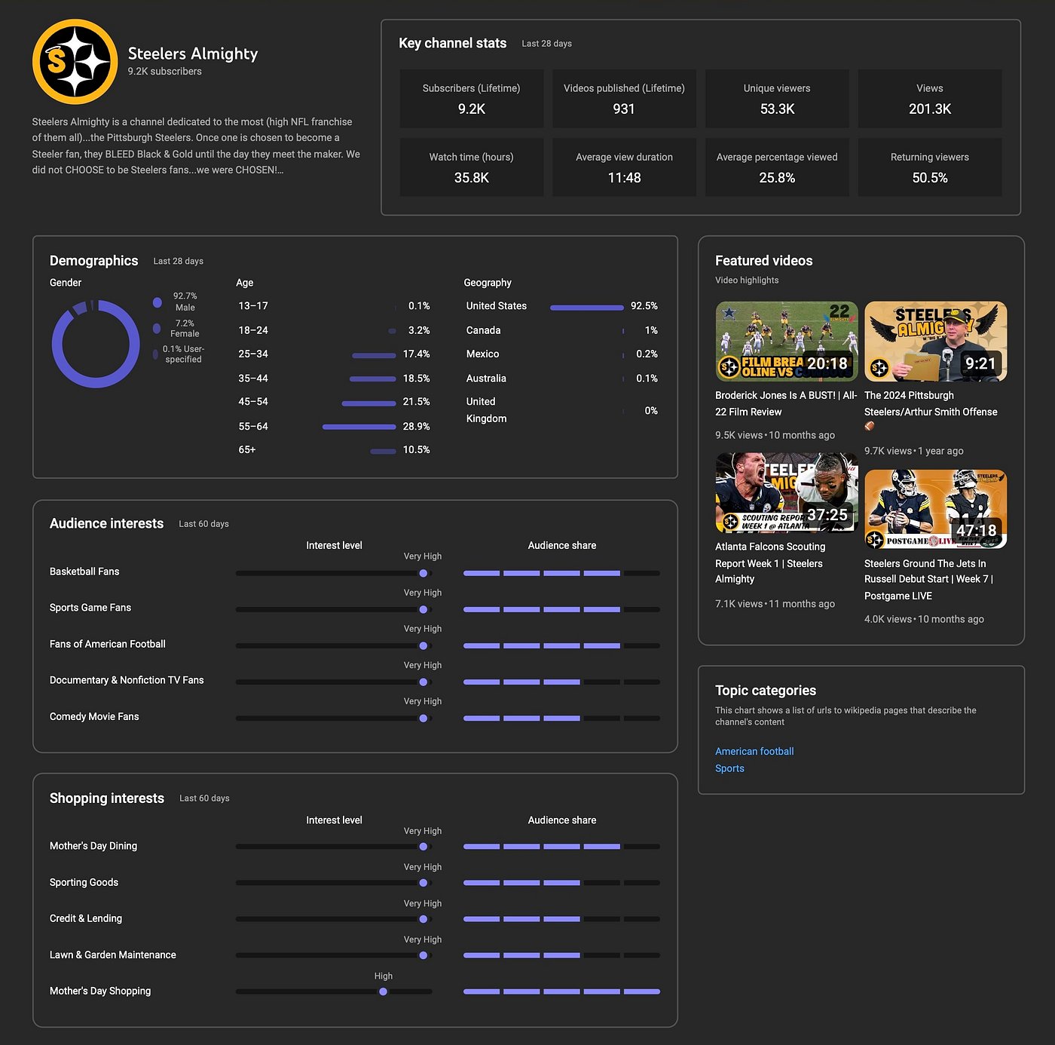Click Comedy Movie Fans audience share bar
This screenshot has height=1045, width=1055.
[x=561, y=718]
